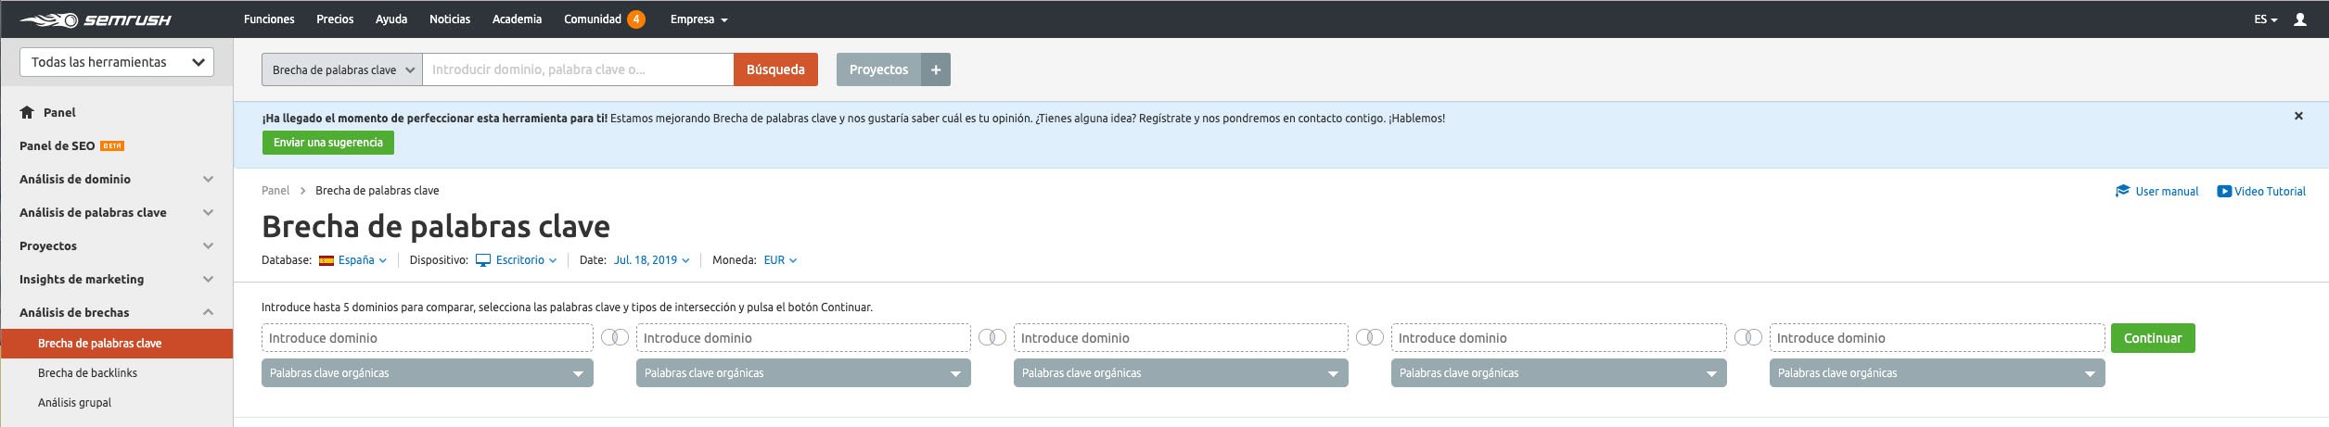Image resolution: width=2329 pixels, height=427 pixels.
Task: Focus the third Introduce dominio field
Action: [1181, 338]
